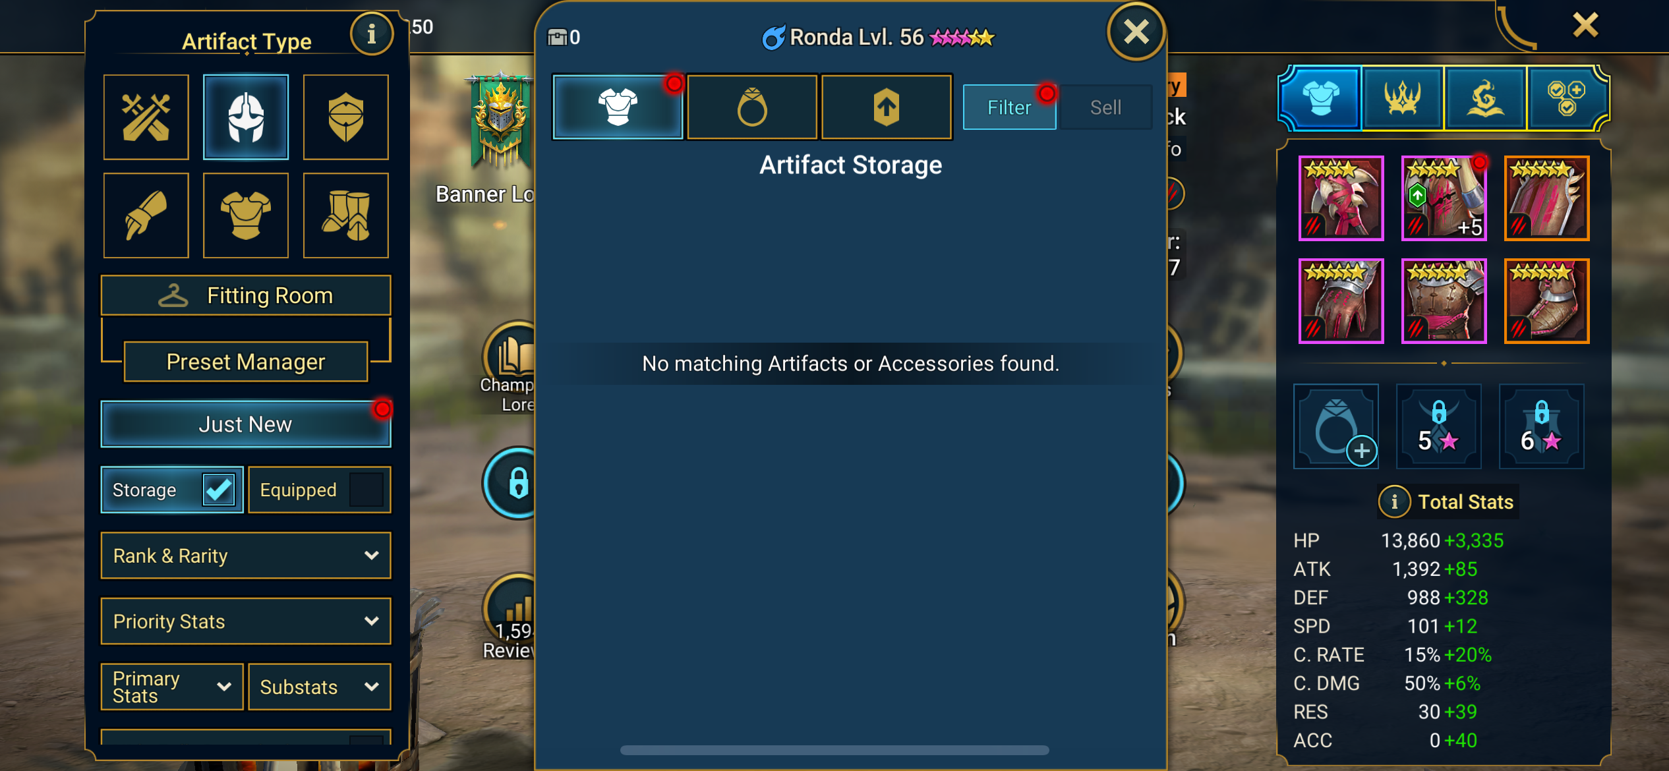Image resolution: width=1669 pixels, height=771 pixels.
Task: Open the Fitting Room
Action: click(246, 295)
